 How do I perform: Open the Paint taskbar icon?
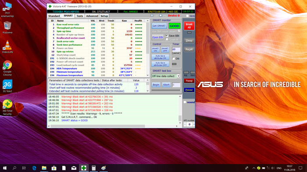click(x=104, y=168)
